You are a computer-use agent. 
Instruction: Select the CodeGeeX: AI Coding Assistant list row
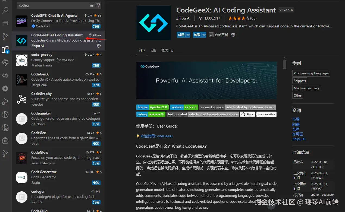[58, 40]
